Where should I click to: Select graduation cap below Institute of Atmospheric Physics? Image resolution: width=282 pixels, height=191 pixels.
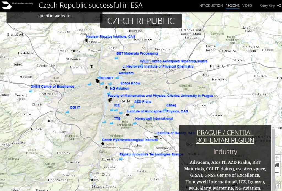pyautogui.click(x=128, y=115)
